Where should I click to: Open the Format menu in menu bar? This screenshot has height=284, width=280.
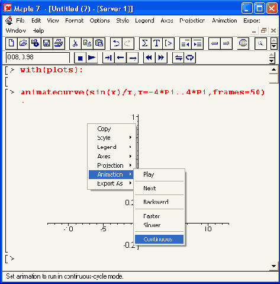pos(75,21)
